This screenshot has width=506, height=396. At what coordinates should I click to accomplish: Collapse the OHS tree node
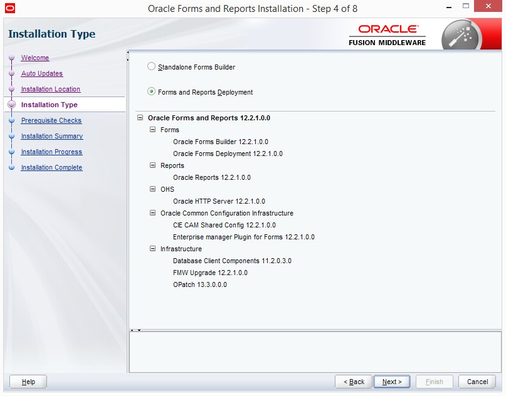pos(152,189)
